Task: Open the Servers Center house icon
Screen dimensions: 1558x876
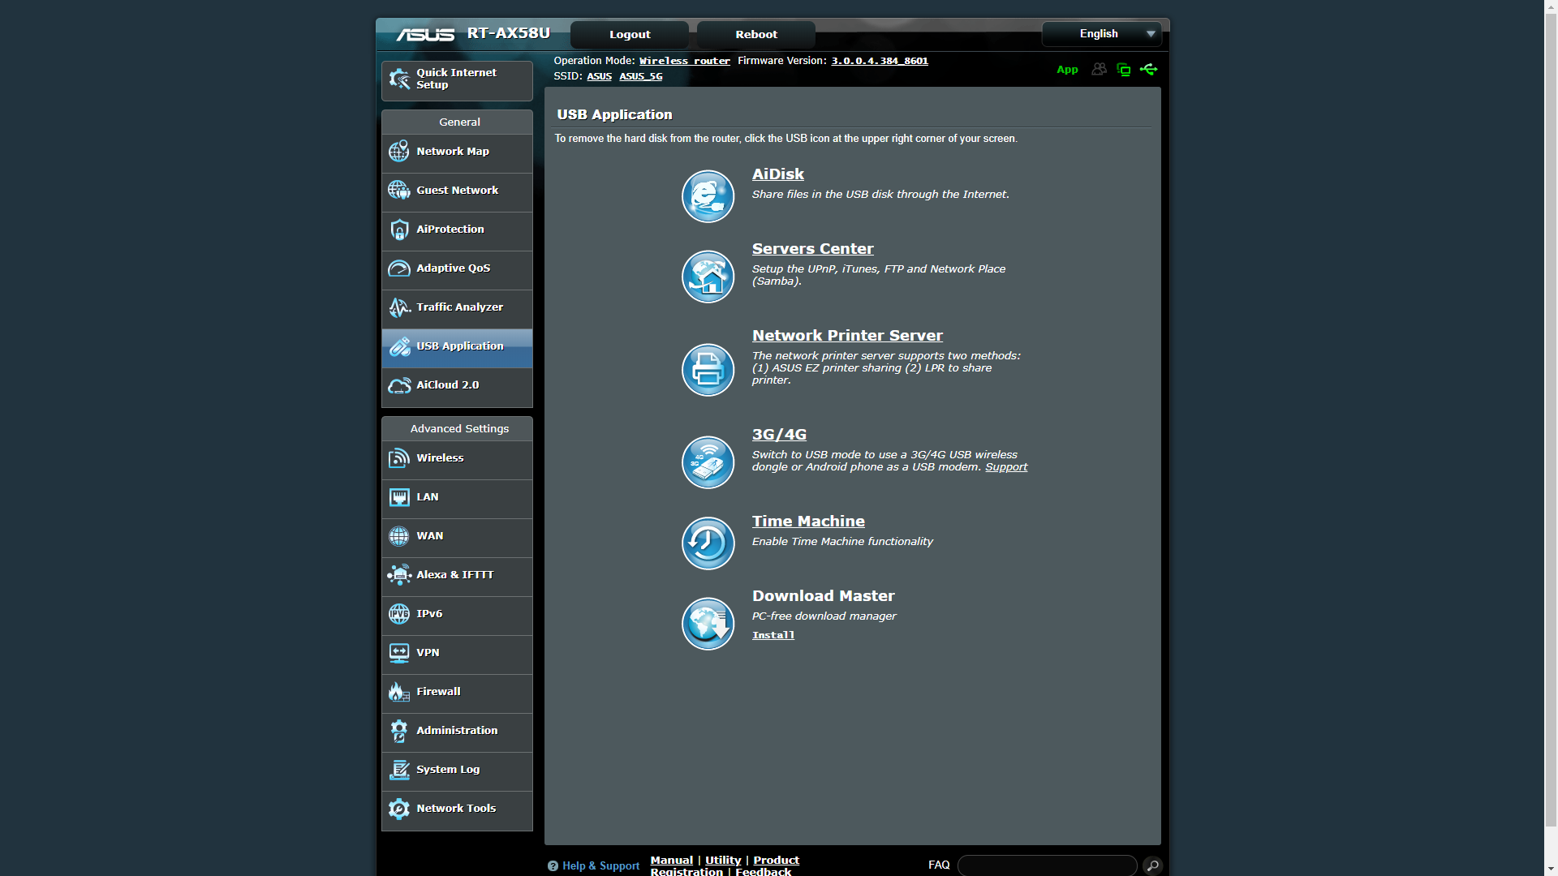Action: click(x=708, y=277)
